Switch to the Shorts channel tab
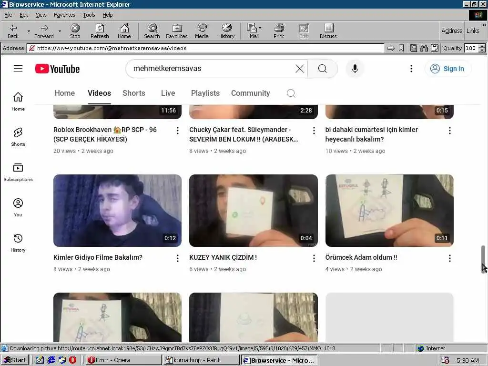The height and width of the screenshot is (366, 488). pos(134,93)
